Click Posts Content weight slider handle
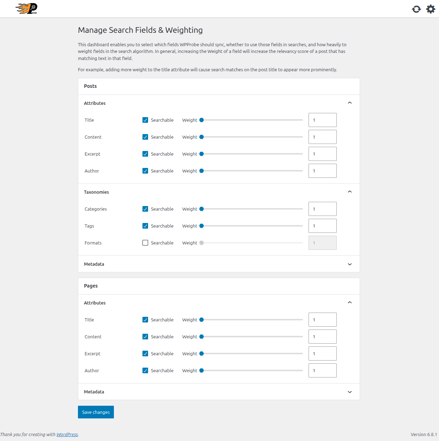Screen dimensions: 439x441 point(202,137)
